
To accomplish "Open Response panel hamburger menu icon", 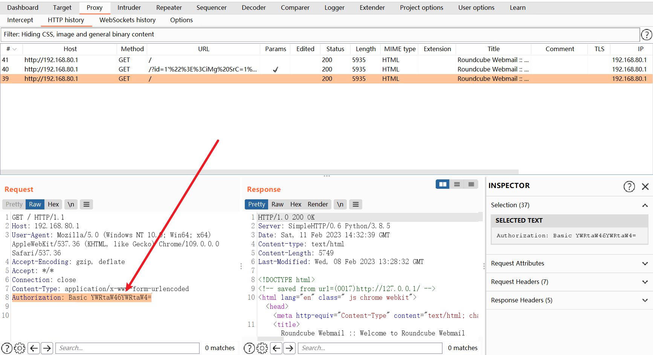I will coord(355,204).
